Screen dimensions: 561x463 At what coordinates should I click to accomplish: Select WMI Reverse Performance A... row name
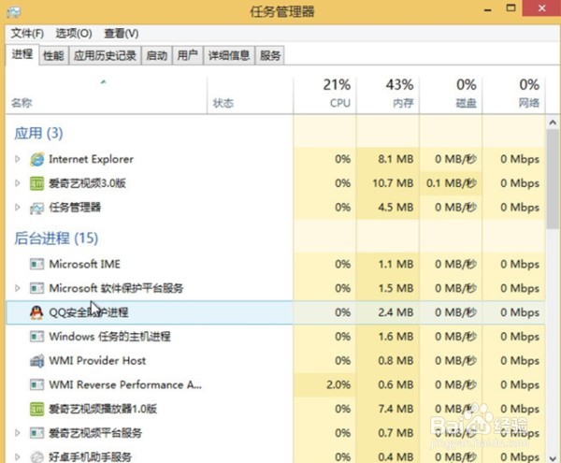(125, 385)
